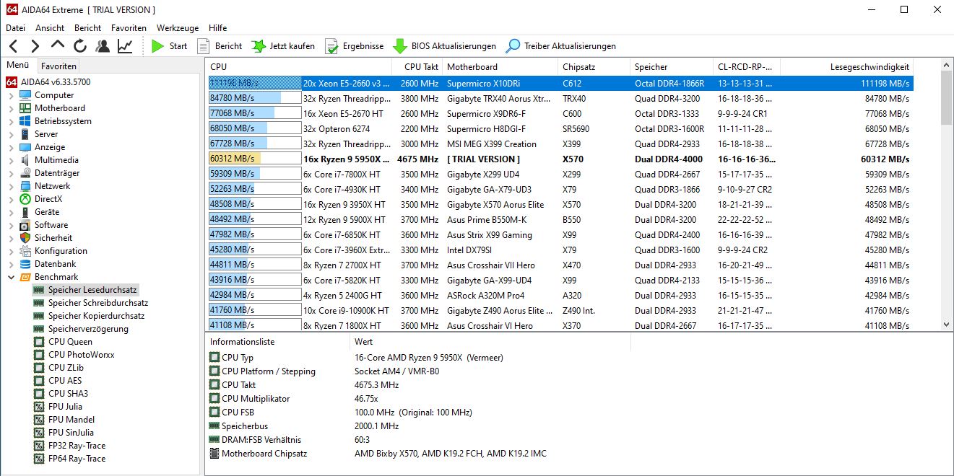Switch to the Menü tab

[17, 65]
